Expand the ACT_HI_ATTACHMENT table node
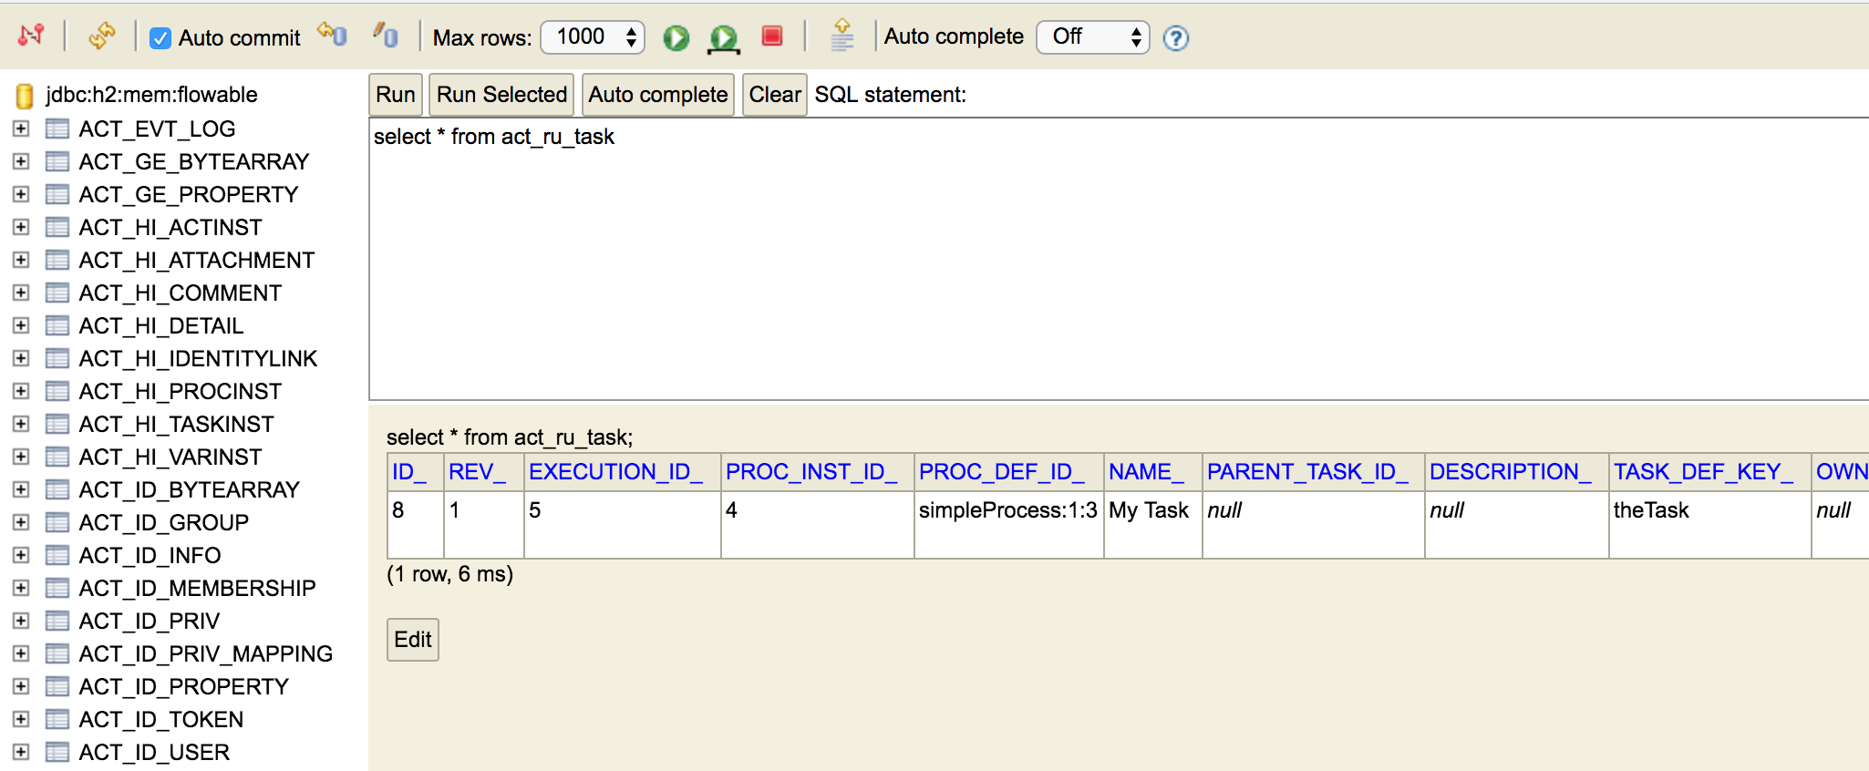The image size is (1869, 771). coord(21,260)
